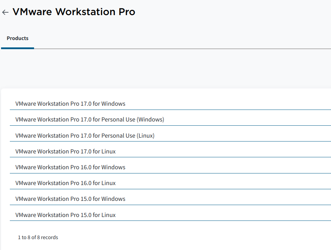
Task: Open VMware Workstation Pro 15.0 for Linux
Action: point(65,215)
